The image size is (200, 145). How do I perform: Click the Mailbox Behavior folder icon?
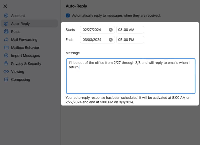(x=6, y=47)
